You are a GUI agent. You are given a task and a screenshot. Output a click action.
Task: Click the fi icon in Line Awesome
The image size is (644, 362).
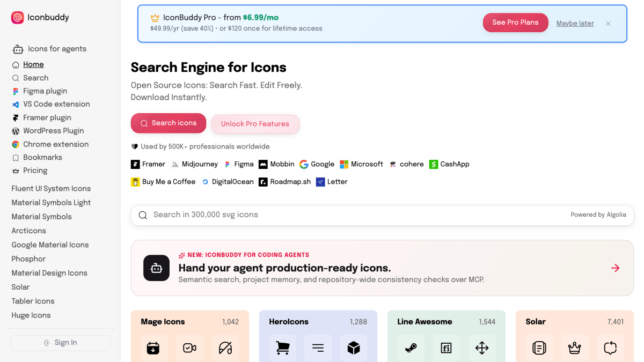(x=446, y=348)
